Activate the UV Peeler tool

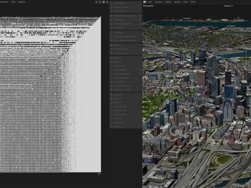[125, 32]
